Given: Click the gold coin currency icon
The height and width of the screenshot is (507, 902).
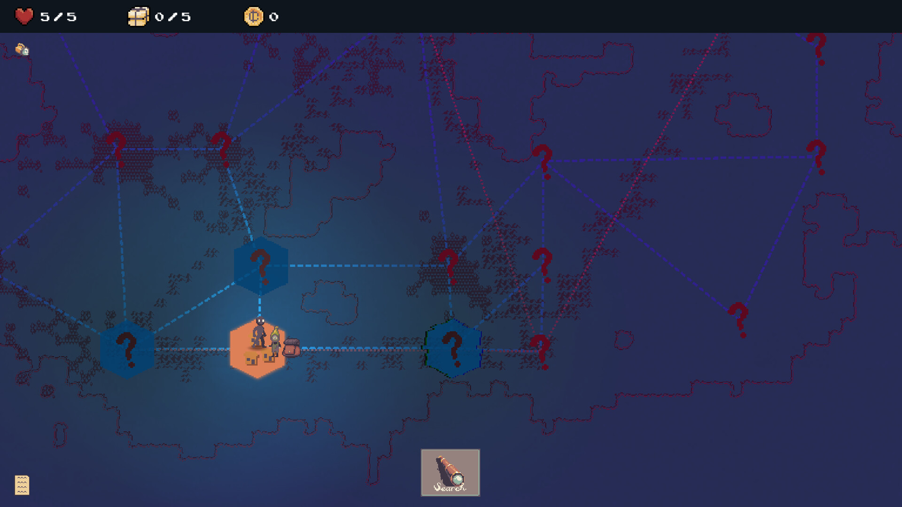Looking at the screenshot, I should pos(253,16).
